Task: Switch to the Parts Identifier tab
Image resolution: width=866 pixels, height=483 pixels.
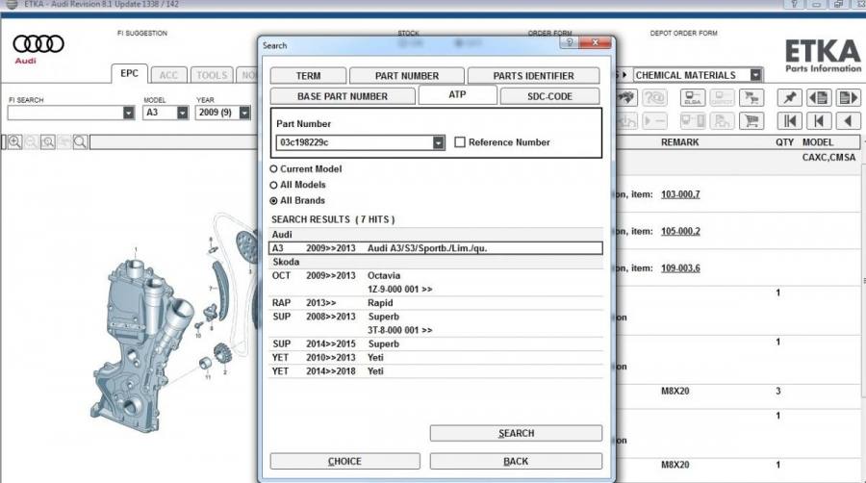Action: pyautogui.click(x=533, y=76)
